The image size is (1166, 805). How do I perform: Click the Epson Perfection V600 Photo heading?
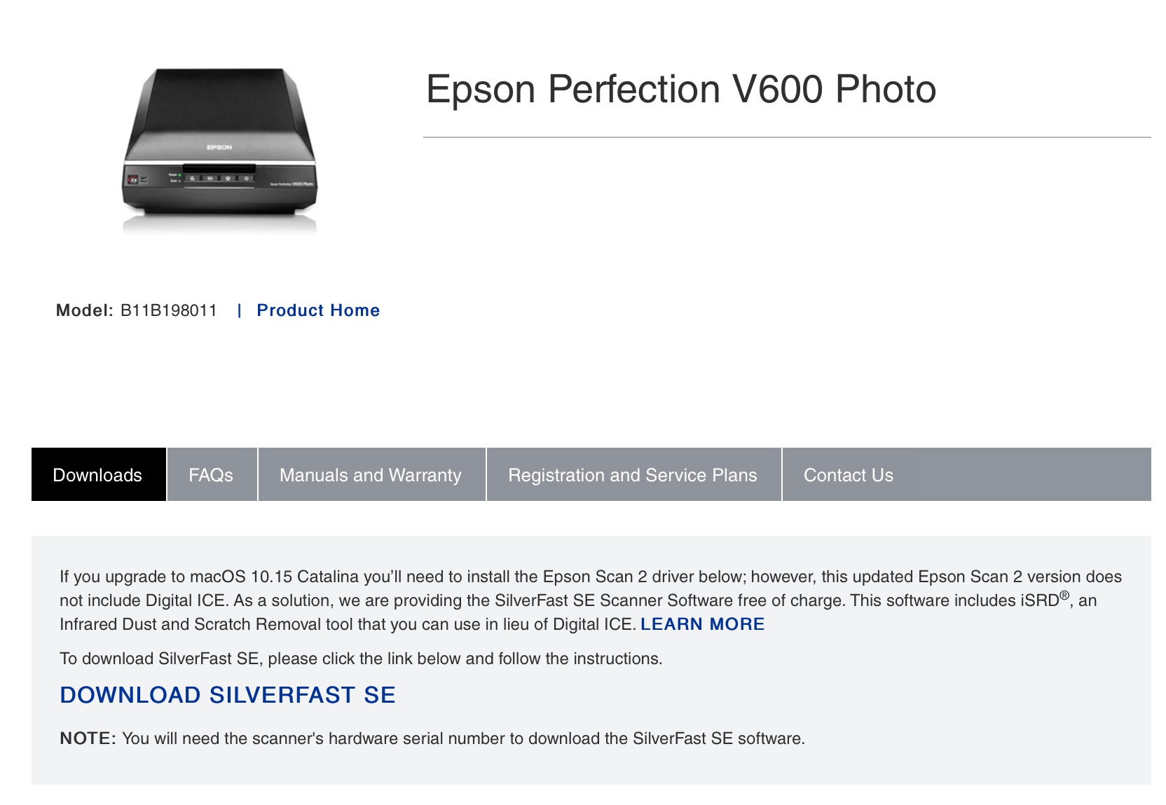680,90
